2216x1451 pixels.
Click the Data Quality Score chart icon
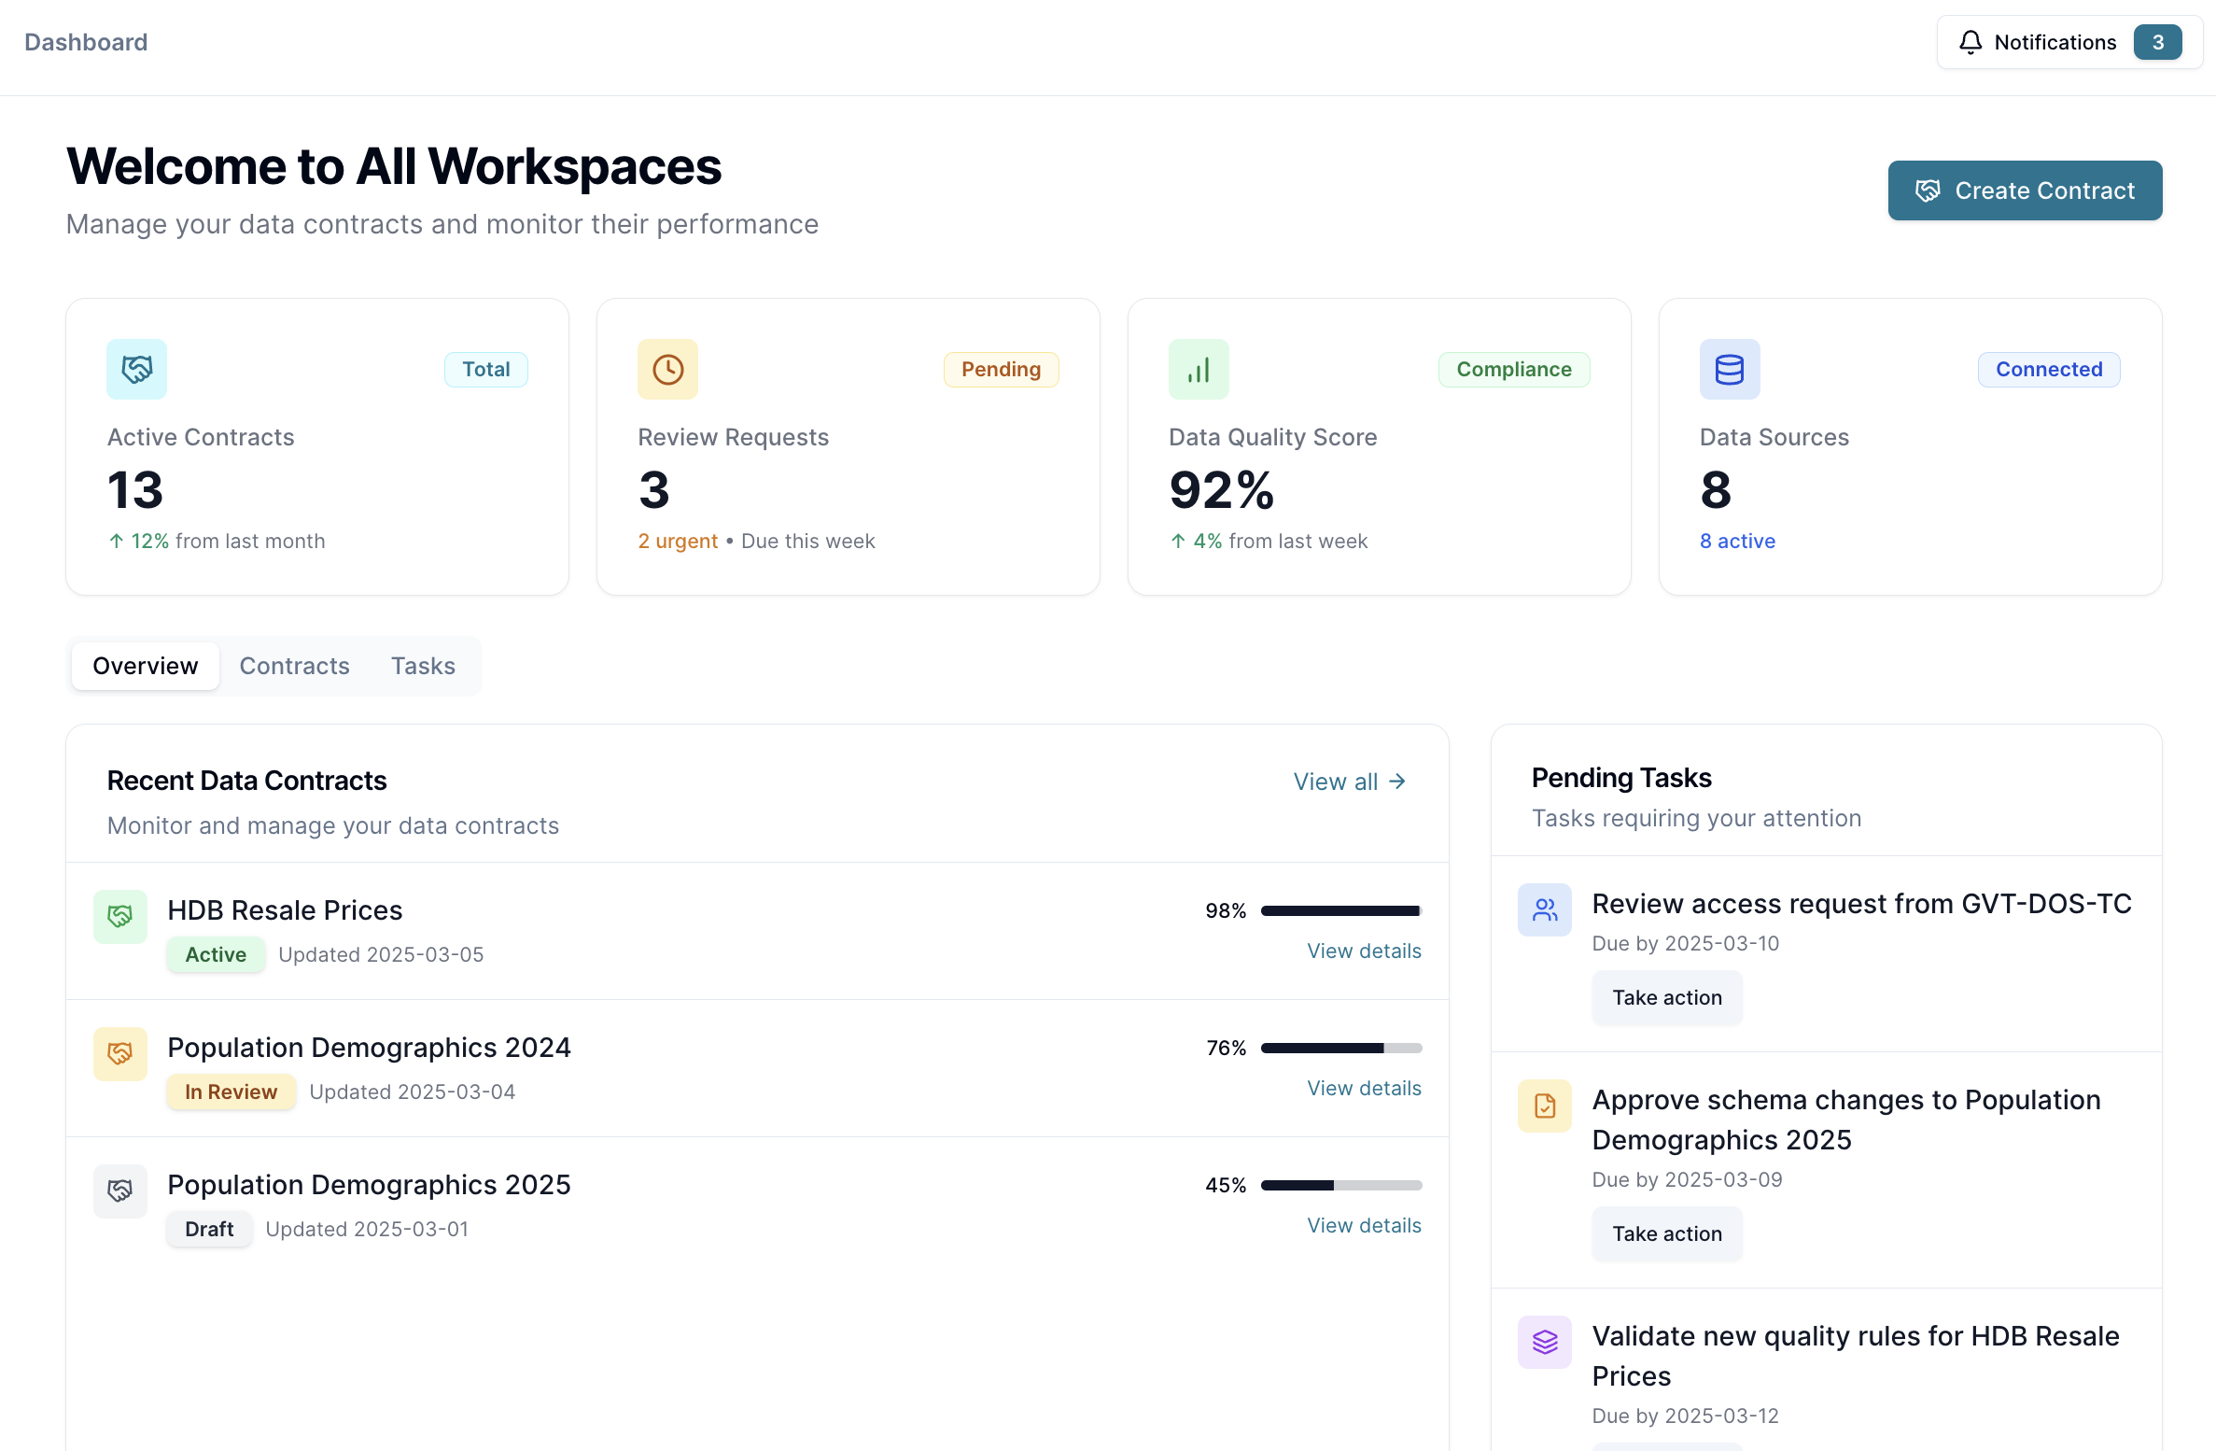(1199, 369)
